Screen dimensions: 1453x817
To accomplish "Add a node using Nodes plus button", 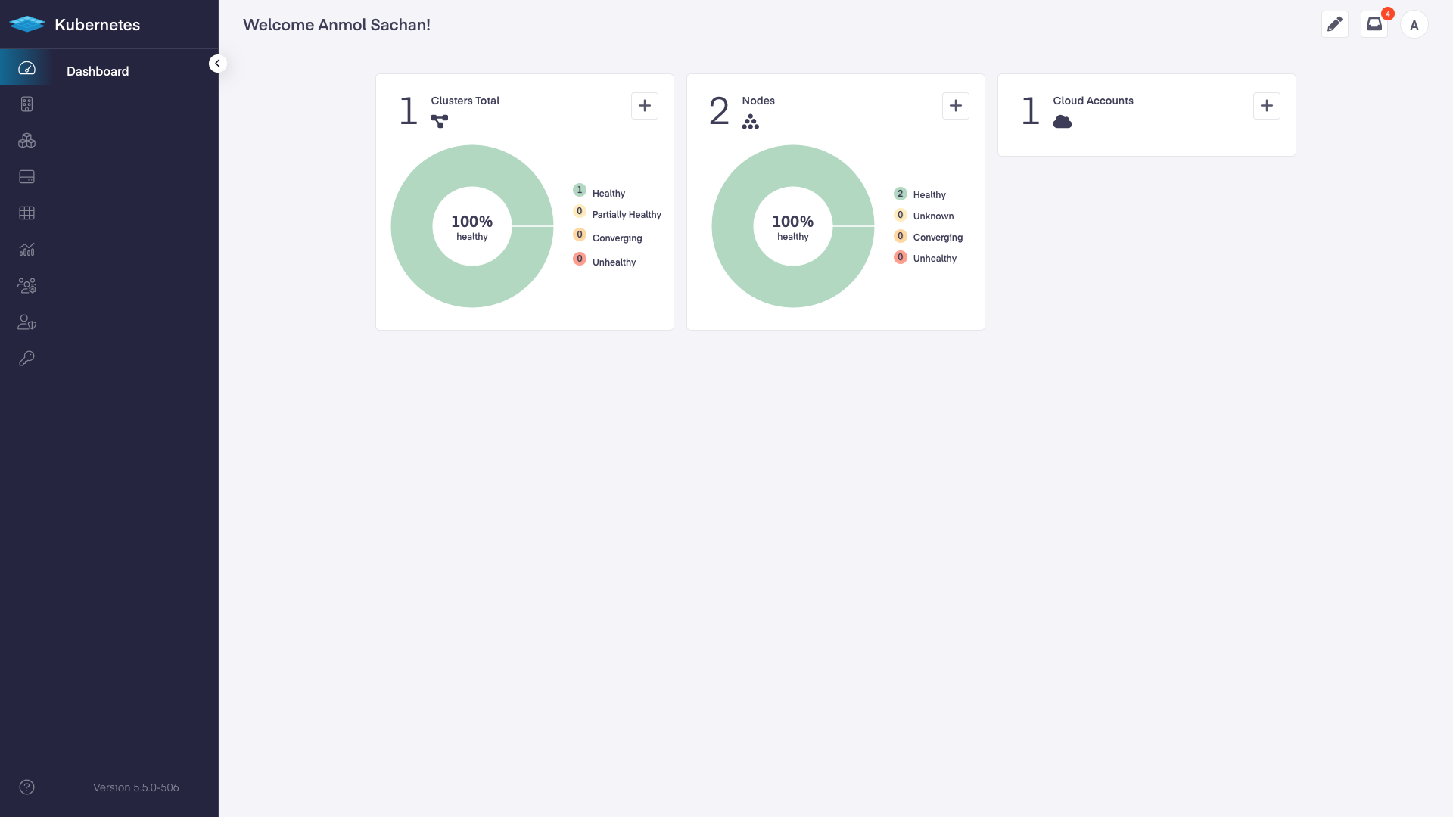I will [x=955, y=106].
